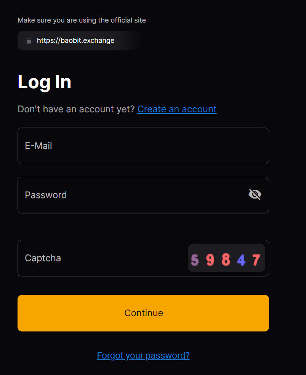
Task: Click the E-Mail placeholder text
Action: pyautogui.click(x=38, y=145)
